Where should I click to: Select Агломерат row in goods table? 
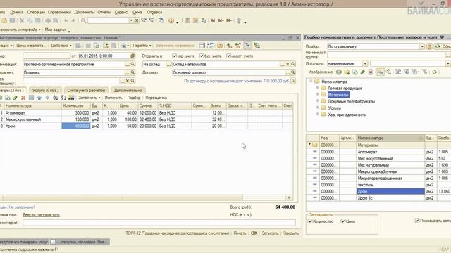pyautogui.click(x=146, y=113)
